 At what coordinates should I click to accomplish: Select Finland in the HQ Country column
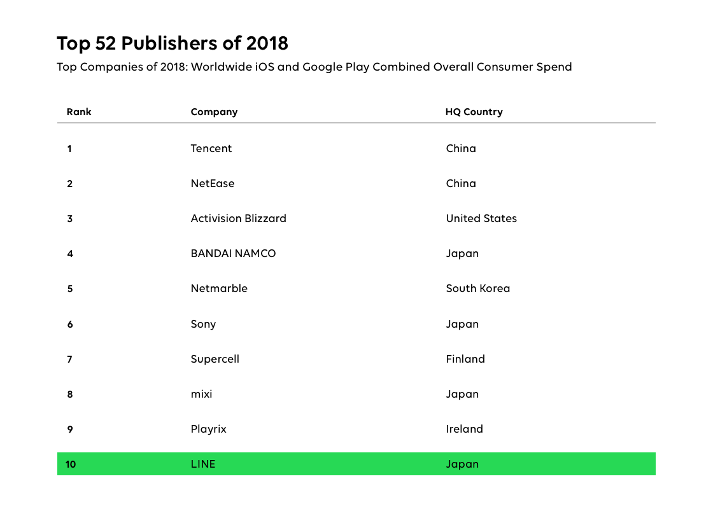(x=465, y=359)
